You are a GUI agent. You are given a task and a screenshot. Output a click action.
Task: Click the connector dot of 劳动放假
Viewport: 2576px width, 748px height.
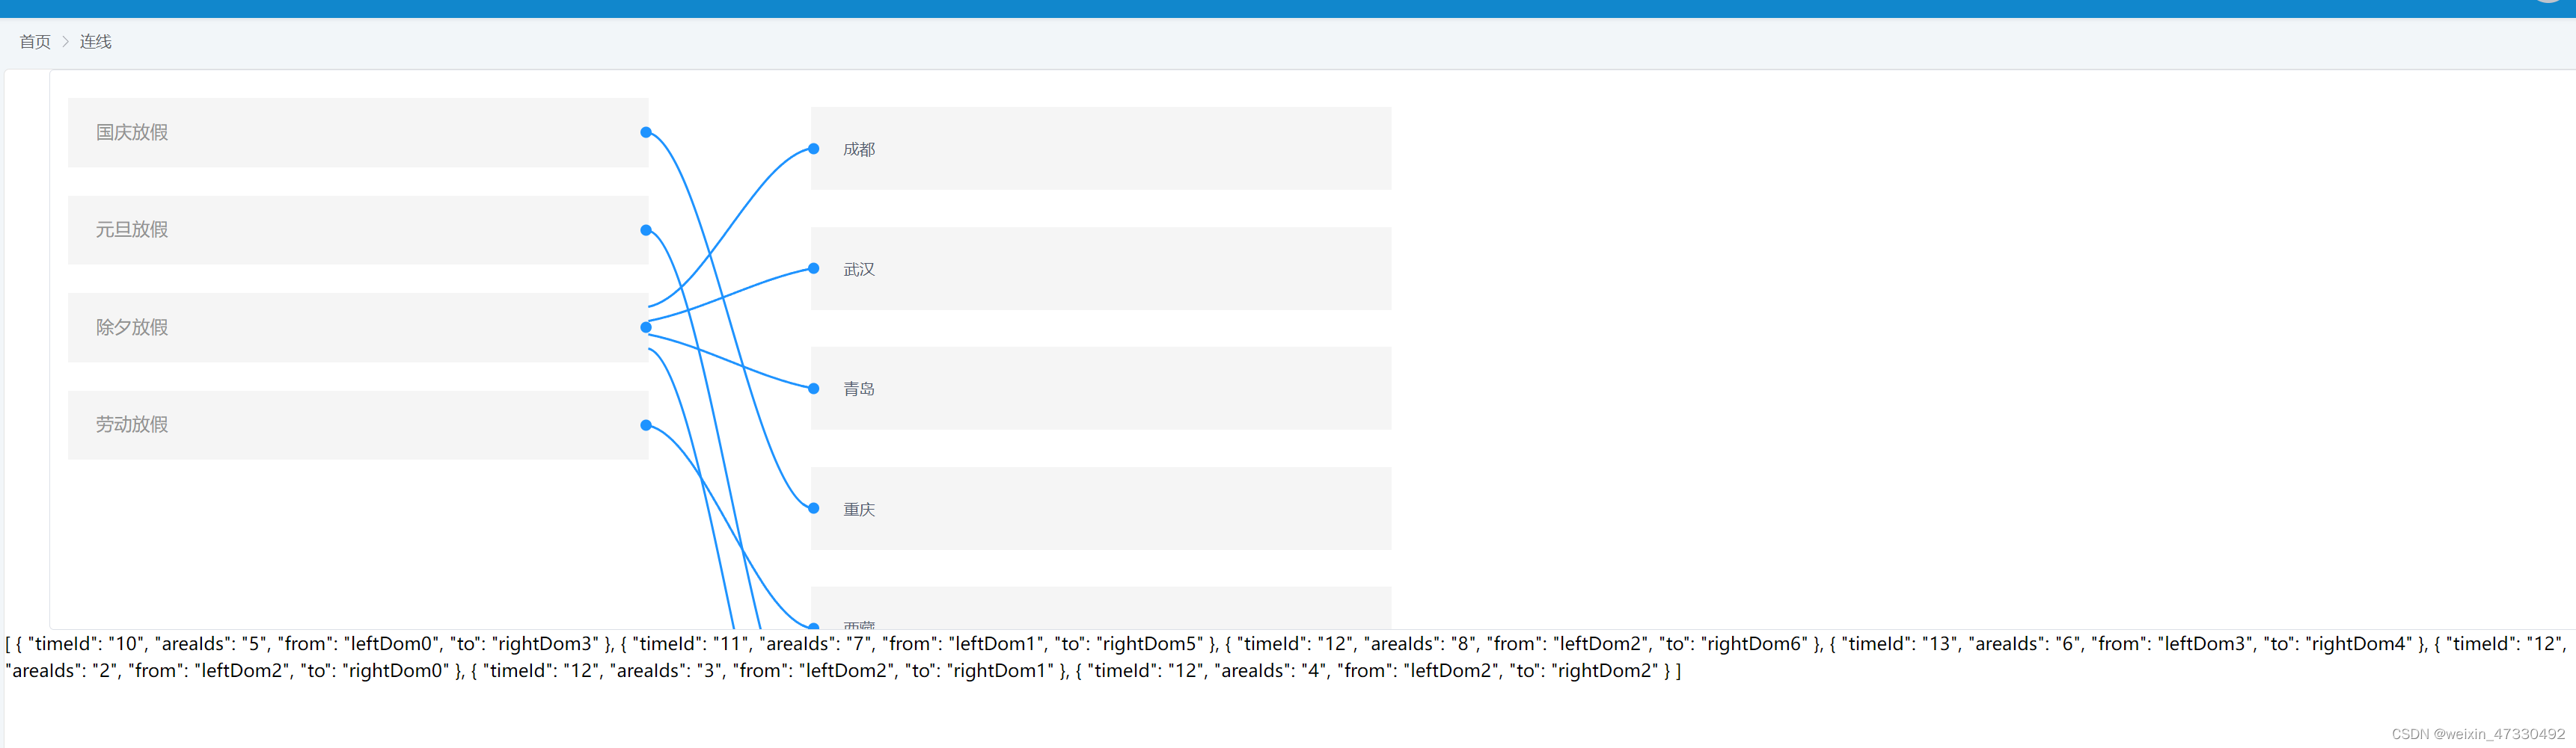tap(646, 425)
